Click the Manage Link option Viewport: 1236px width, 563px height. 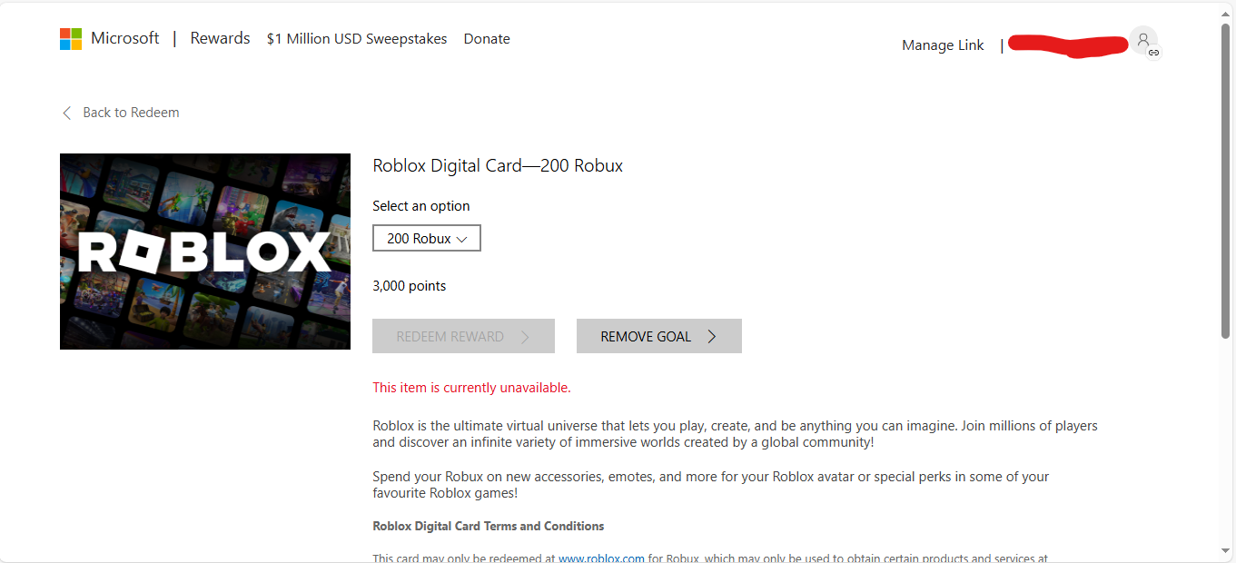(x=943, y=45)
